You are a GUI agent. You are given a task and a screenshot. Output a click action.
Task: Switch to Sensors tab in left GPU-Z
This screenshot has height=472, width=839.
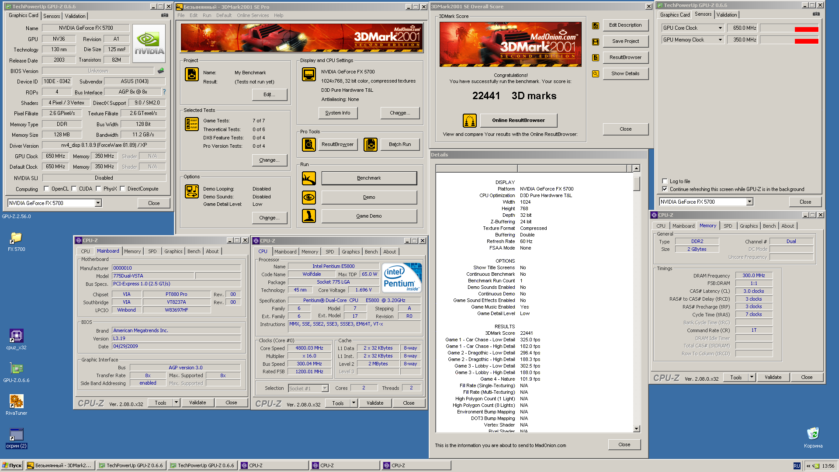tap(52, 16)
